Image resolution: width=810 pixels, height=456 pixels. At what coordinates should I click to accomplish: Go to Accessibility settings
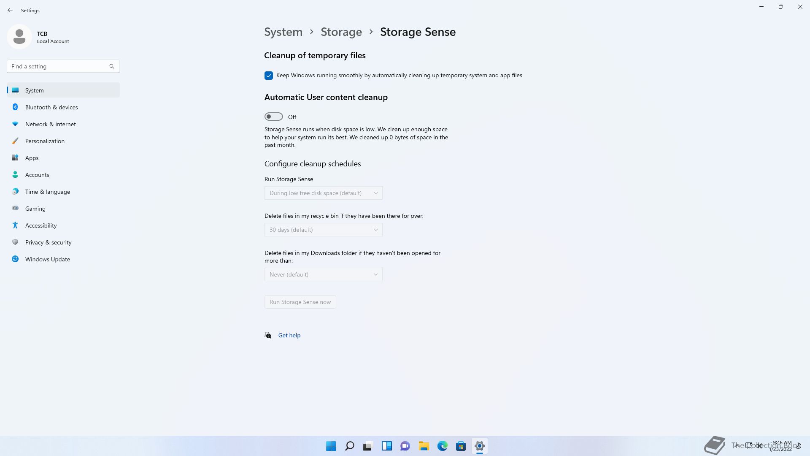(x=63, y=225)
